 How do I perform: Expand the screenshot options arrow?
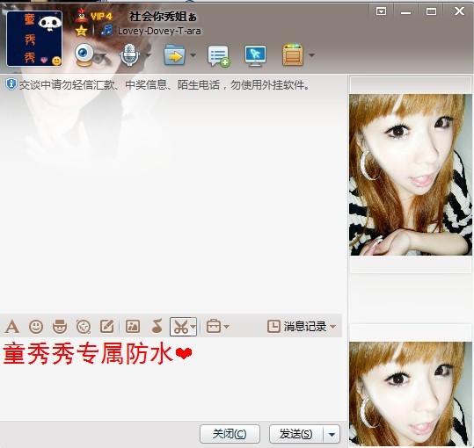coord(193,327)
